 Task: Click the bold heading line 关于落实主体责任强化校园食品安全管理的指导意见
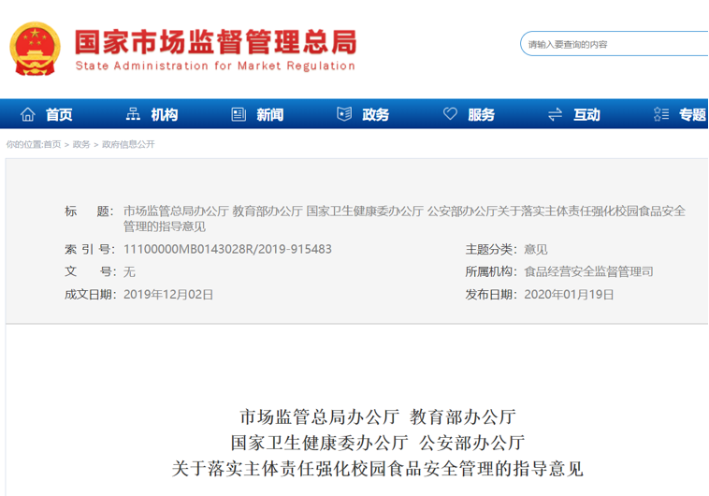tap(378, 468)
